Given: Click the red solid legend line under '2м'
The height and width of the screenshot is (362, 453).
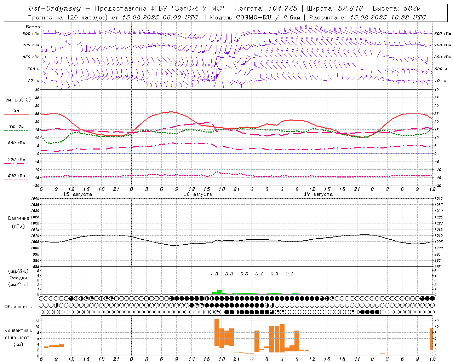Looking at the screenshot, I should 16,114.
